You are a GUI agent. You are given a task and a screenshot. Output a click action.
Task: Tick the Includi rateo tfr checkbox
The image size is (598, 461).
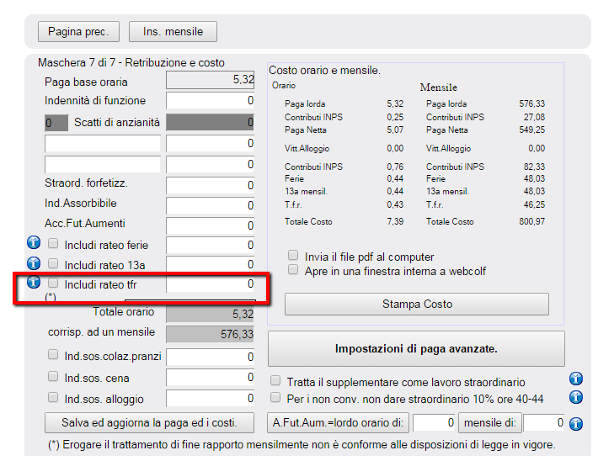(53, 283)
